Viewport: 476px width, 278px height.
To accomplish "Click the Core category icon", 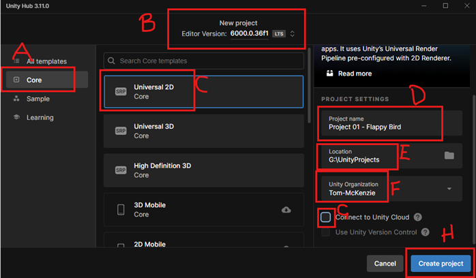I will pos(16,80).
